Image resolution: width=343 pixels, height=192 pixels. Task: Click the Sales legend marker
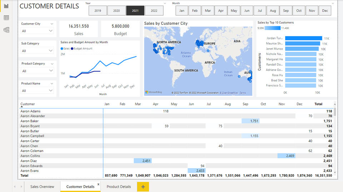62,49
